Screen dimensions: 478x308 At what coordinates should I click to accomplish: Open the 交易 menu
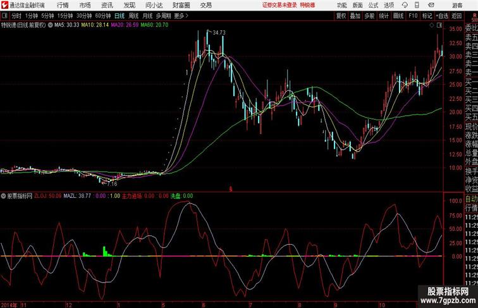point(206,5)
